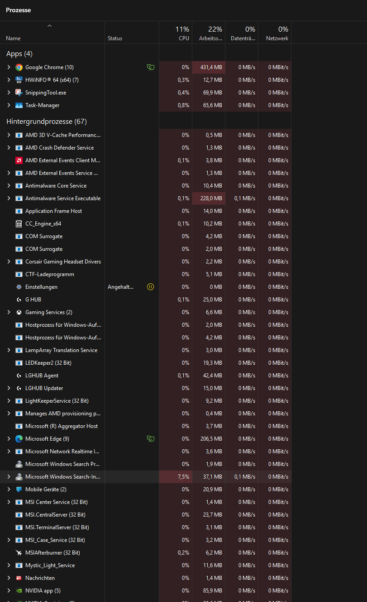Click the Mobile Geräte icon

pyautogui.click(x=19, y=489)
